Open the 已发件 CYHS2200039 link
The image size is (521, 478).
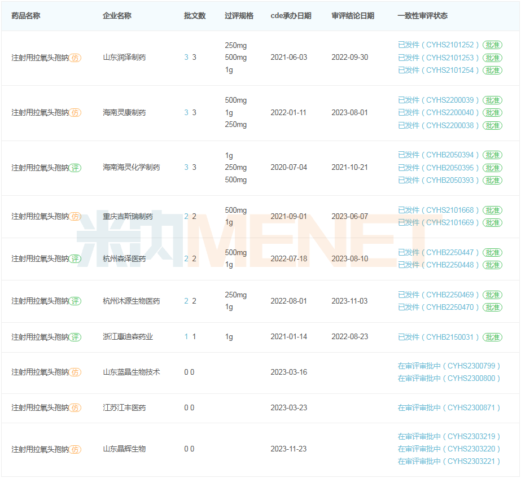(x=438, y=100)
